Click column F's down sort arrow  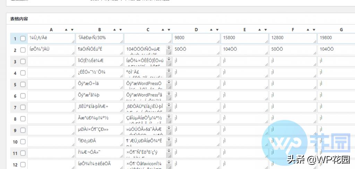(x=314, y=30)
